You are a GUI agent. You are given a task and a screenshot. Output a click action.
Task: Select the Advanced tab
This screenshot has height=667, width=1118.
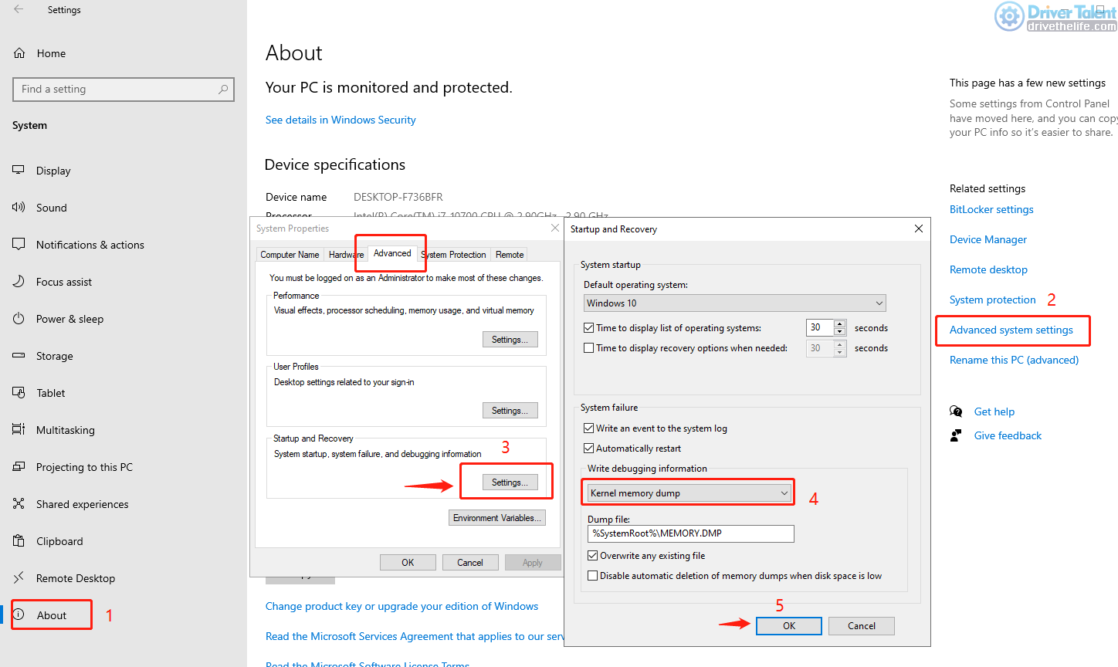coord(392,253)
